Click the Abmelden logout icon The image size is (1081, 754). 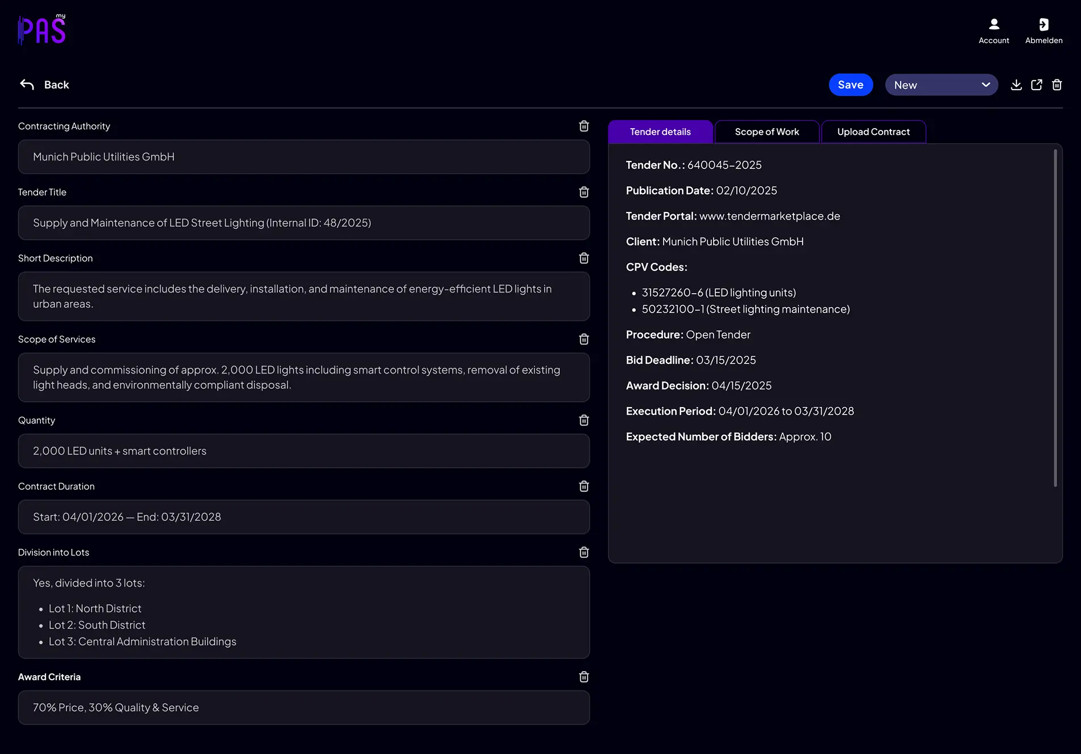pyautogui.click(x=1044, y=24)
